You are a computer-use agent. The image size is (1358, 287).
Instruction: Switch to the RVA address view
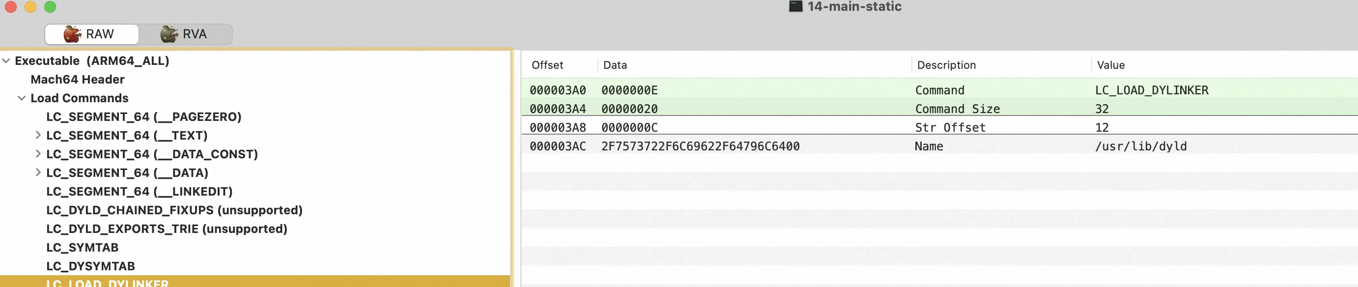(185, 34)
